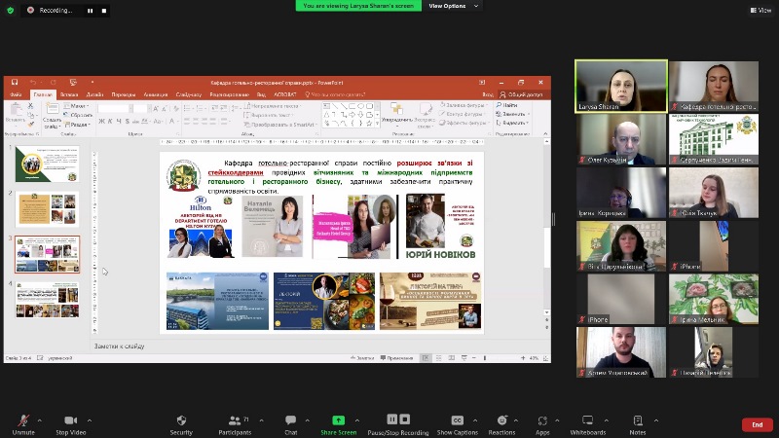Open the Notes icon

pos(637,420)
